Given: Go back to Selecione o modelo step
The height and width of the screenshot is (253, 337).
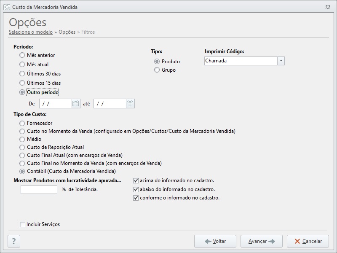Looking at the screenshot, I should coord(31,32).
